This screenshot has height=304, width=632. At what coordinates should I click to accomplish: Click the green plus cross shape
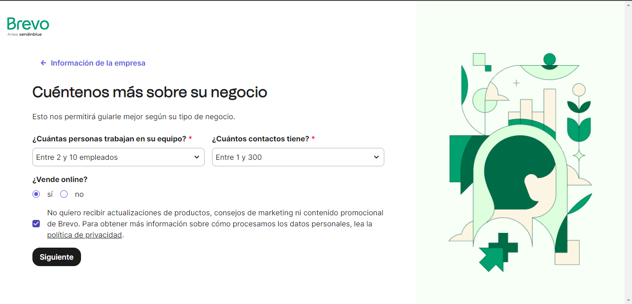[504, 246]
